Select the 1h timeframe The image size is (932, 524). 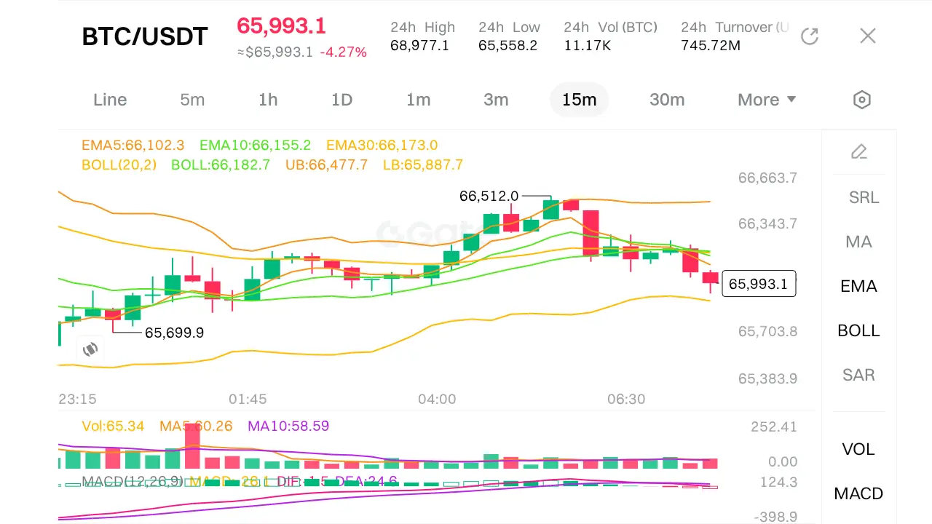coord(268,100)
